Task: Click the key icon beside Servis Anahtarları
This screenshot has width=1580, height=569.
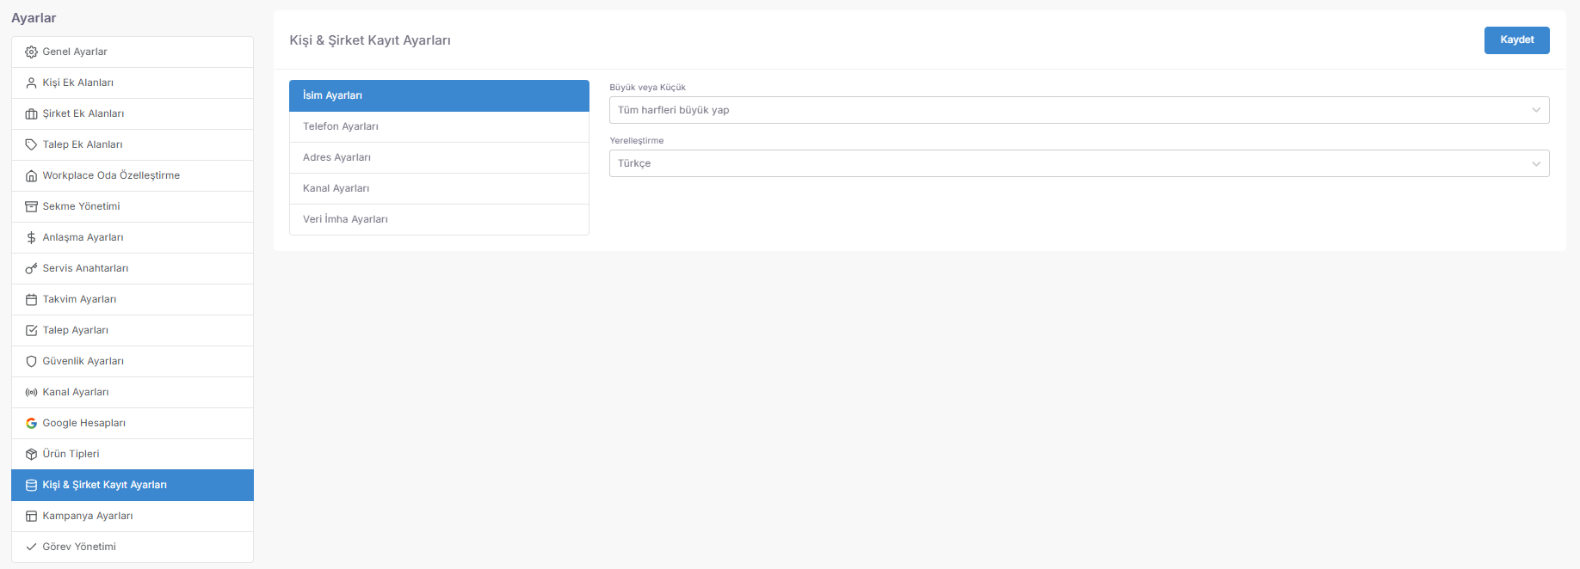Action: click(x=31, y=268)
